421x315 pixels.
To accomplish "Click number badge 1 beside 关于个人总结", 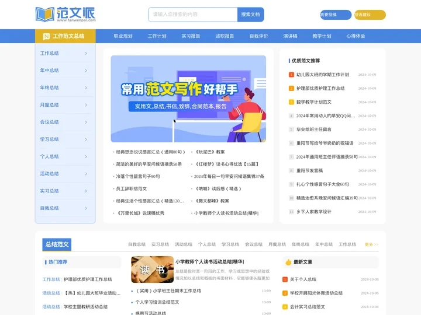I will click(285, 279).
